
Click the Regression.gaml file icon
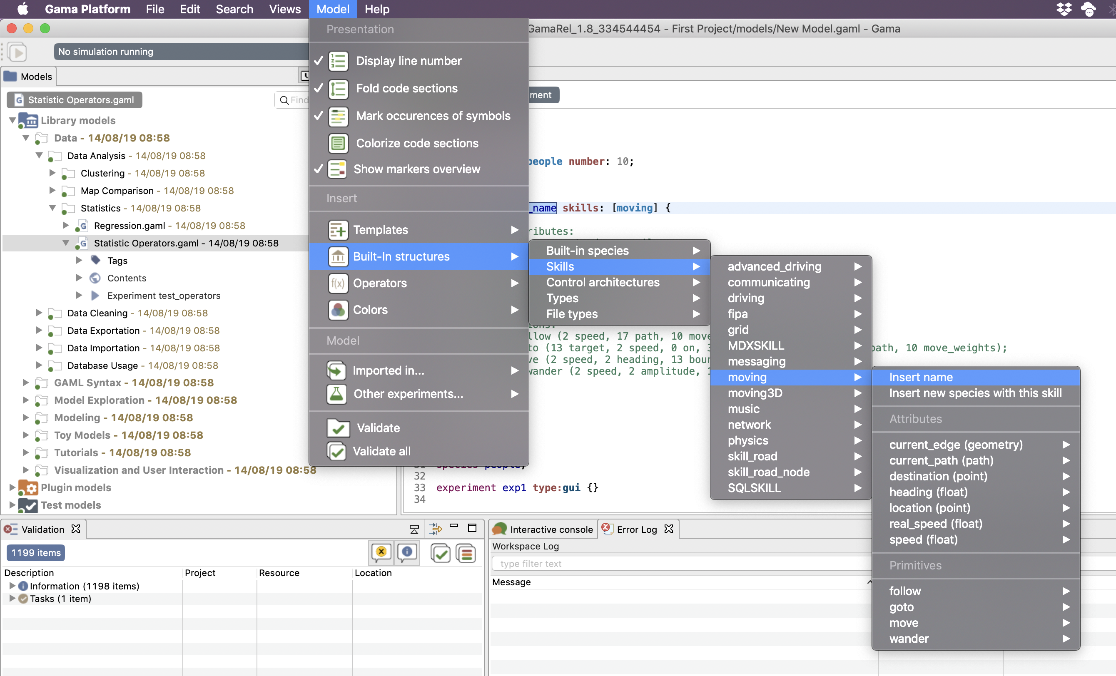pyautogui.click(x=82, y=226)
